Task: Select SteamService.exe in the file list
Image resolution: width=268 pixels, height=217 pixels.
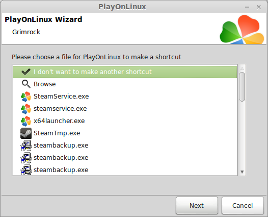Action: (x=125, y=97)
